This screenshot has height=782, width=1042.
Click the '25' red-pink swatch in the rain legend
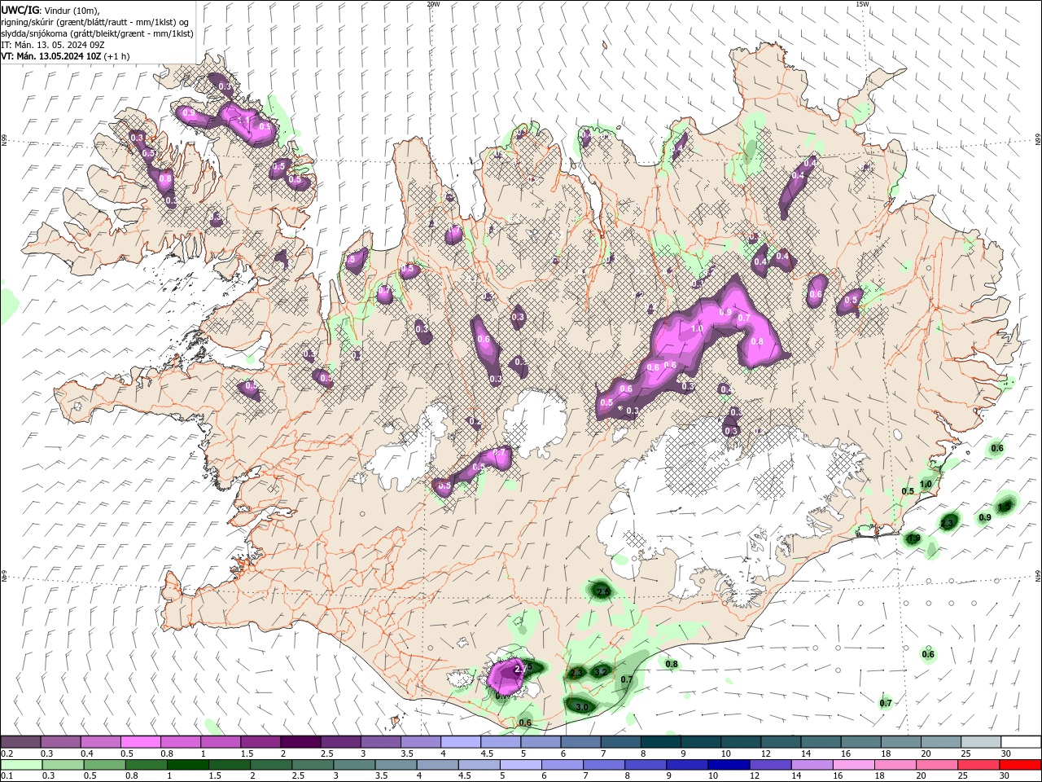click(x=980, y=765)
